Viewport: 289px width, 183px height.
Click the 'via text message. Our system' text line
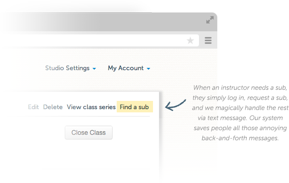point(240,118)
